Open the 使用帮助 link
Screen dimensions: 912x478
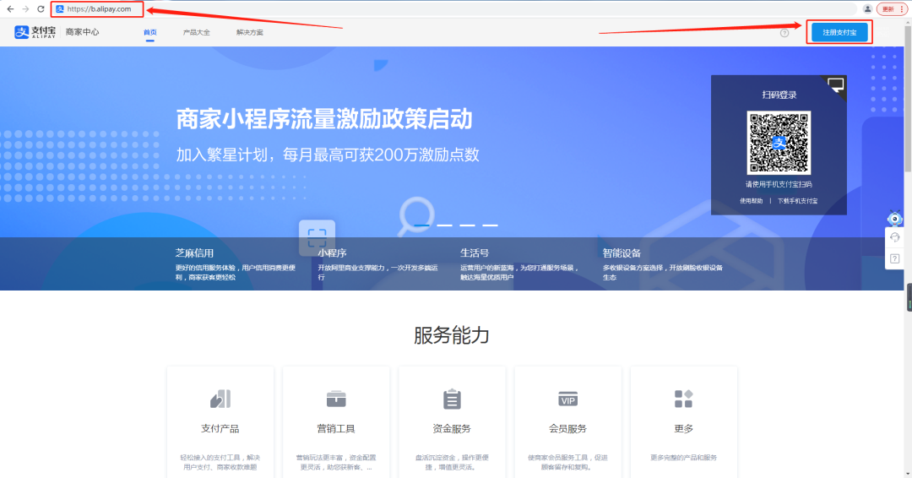coord(751,201)
